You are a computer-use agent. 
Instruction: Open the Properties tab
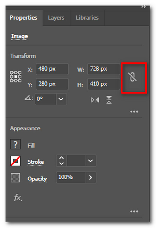pyautogui.click(x=24, y=18)
